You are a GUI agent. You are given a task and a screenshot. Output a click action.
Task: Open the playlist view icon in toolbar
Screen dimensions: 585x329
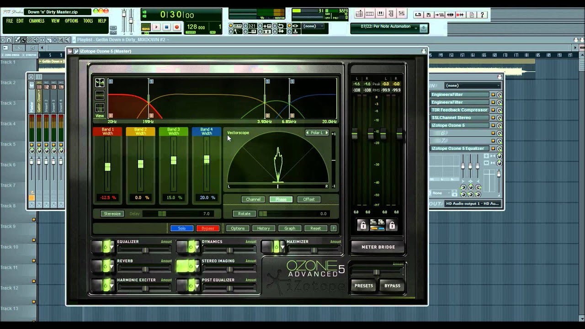click(x=360, y=14)
